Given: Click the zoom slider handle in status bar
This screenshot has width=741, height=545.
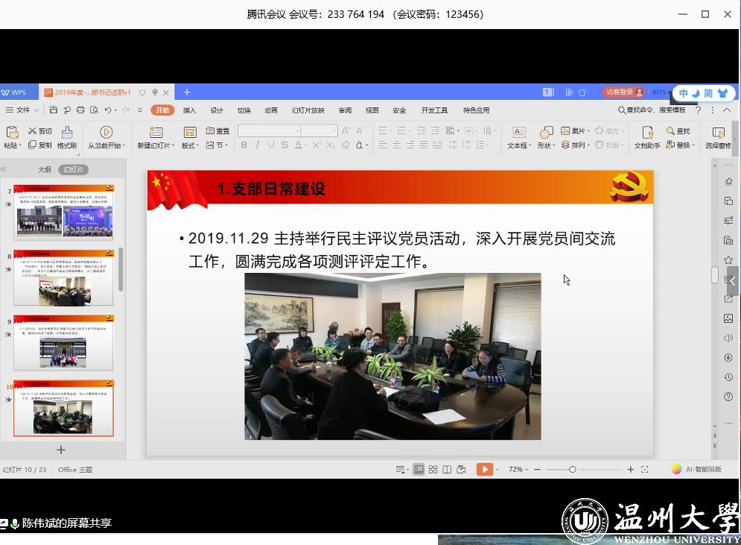Looking at the screenshot, I should click(x=572, y=470).
